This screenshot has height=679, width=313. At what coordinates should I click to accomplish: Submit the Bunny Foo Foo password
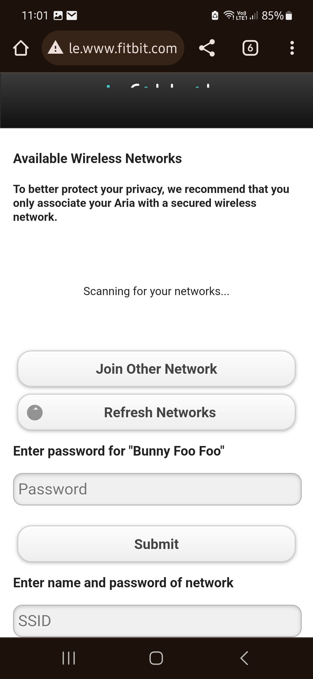pos(156,544)
